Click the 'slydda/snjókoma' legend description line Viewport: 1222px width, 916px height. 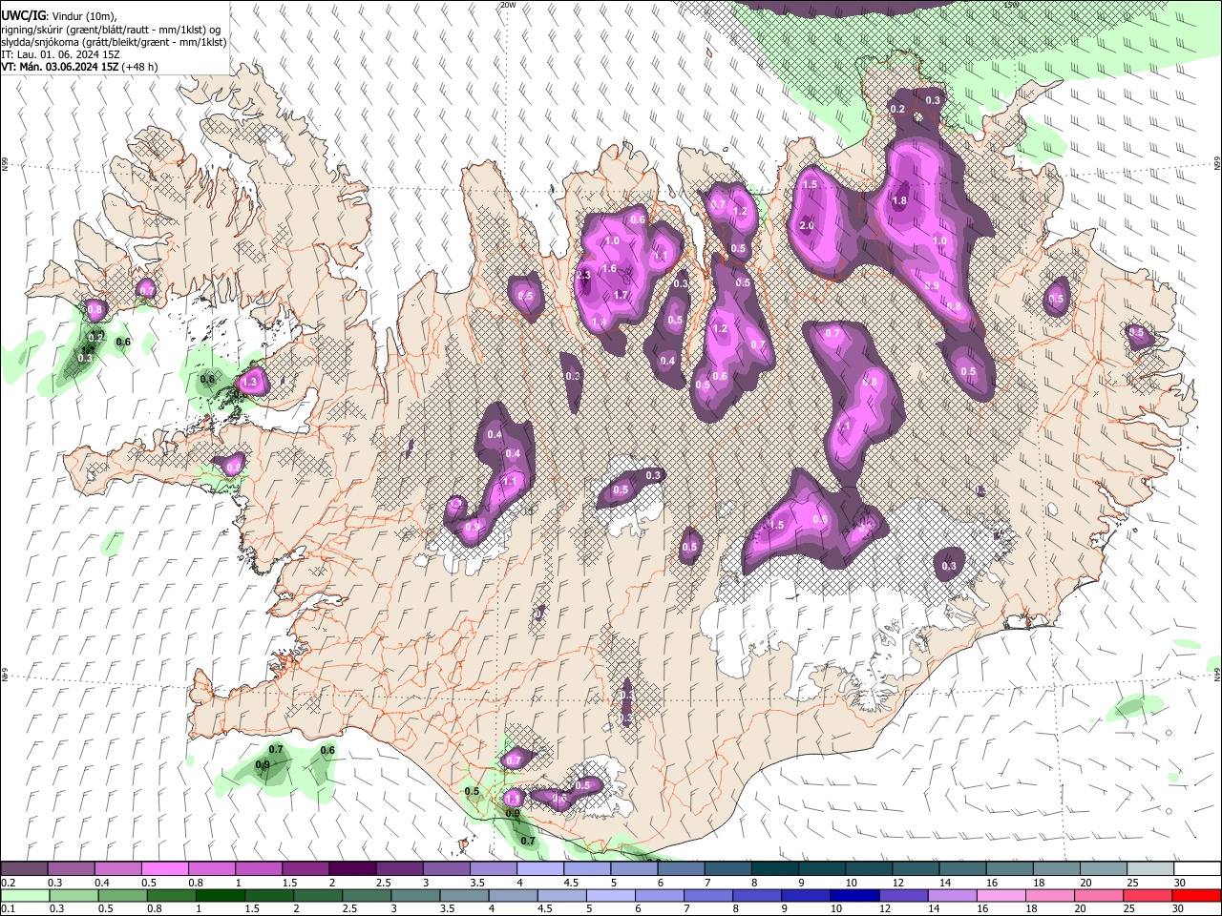pyautogui.click(x=114, y=42)
